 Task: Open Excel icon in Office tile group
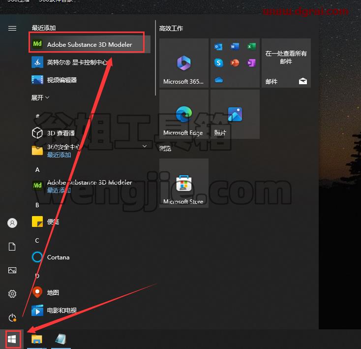pos(251,47)
